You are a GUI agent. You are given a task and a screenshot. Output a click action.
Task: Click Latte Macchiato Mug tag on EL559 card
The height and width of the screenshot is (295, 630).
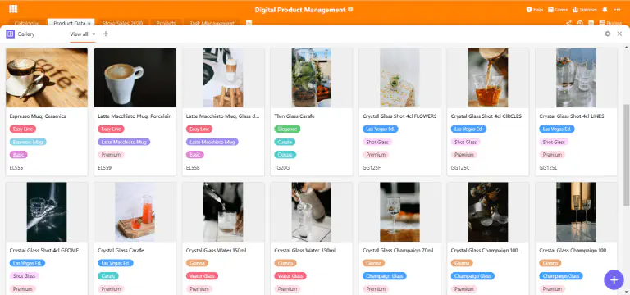(124, 142)
